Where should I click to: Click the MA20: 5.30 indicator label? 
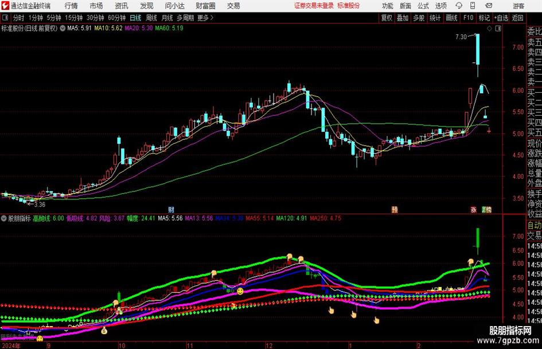(x=139, y=28)
